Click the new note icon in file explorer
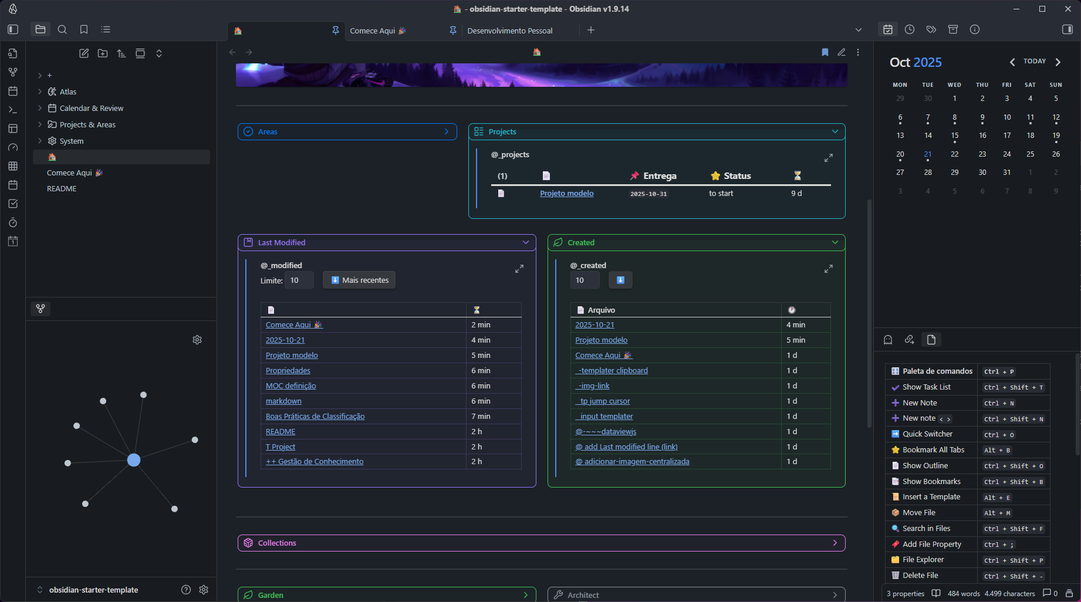 pos(84,53)
